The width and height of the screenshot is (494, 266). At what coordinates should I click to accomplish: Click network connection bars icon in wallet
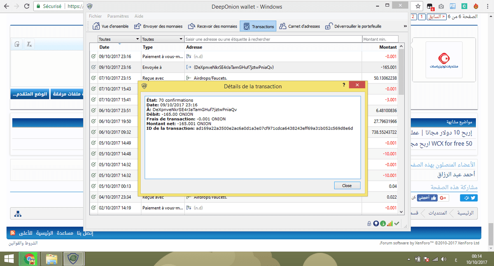[389, 223]
